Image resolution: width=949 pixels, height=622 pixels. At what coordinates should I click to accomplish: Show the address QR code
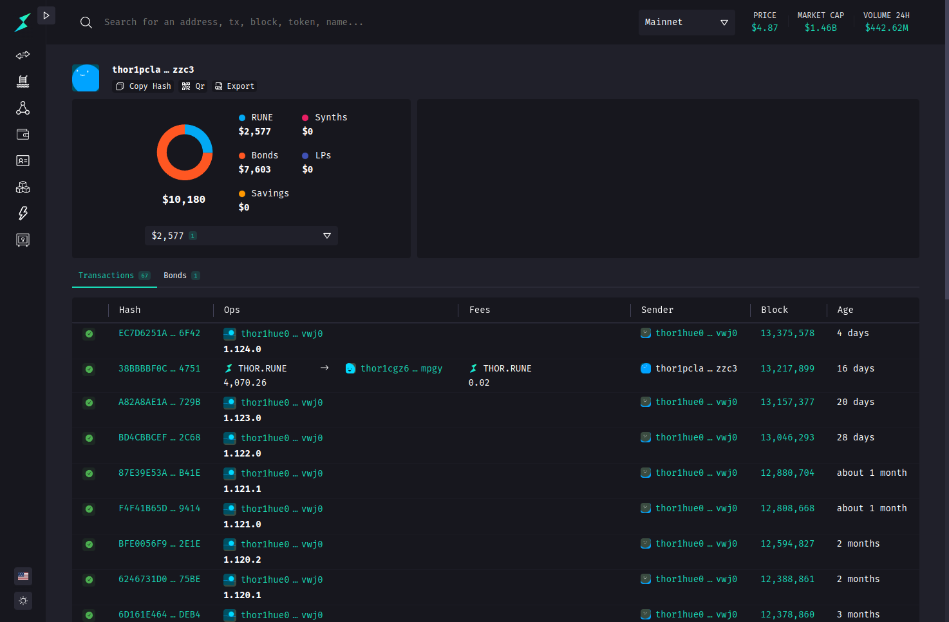tap(193, 86)
